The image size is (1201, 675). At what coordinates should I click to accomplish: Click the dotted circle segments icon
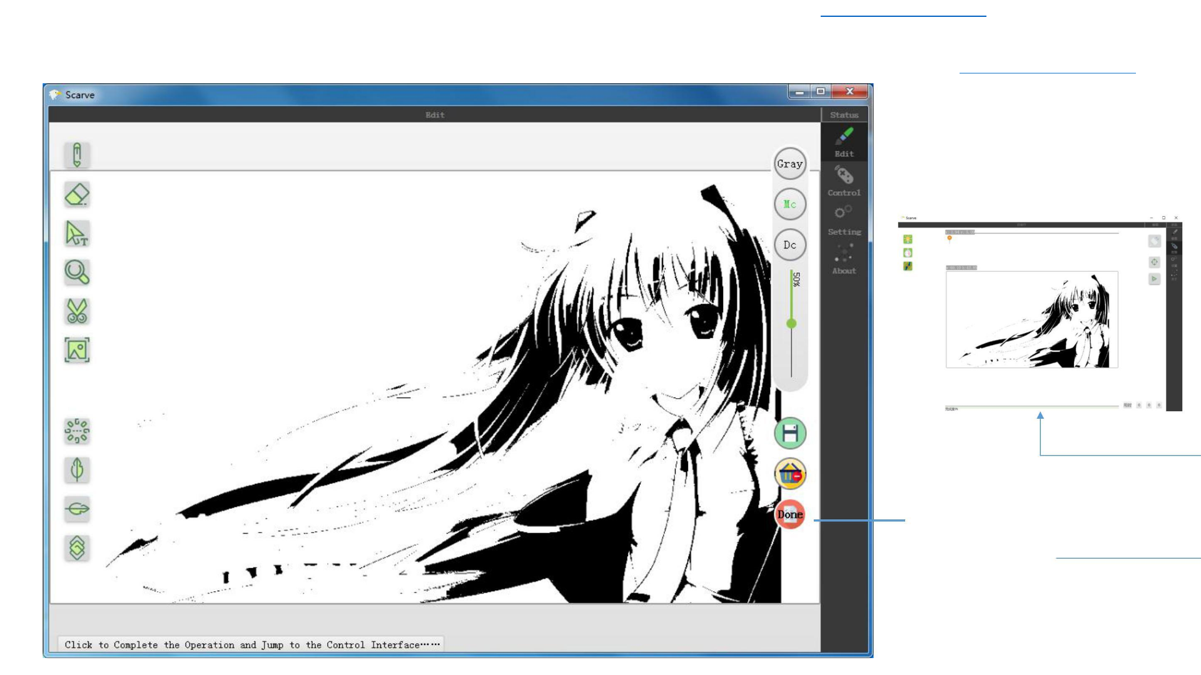pyautogui.click(x=77, y=431)
